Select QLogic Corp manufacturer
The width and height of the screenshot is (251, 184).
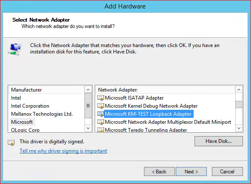(x=25, y=130)
